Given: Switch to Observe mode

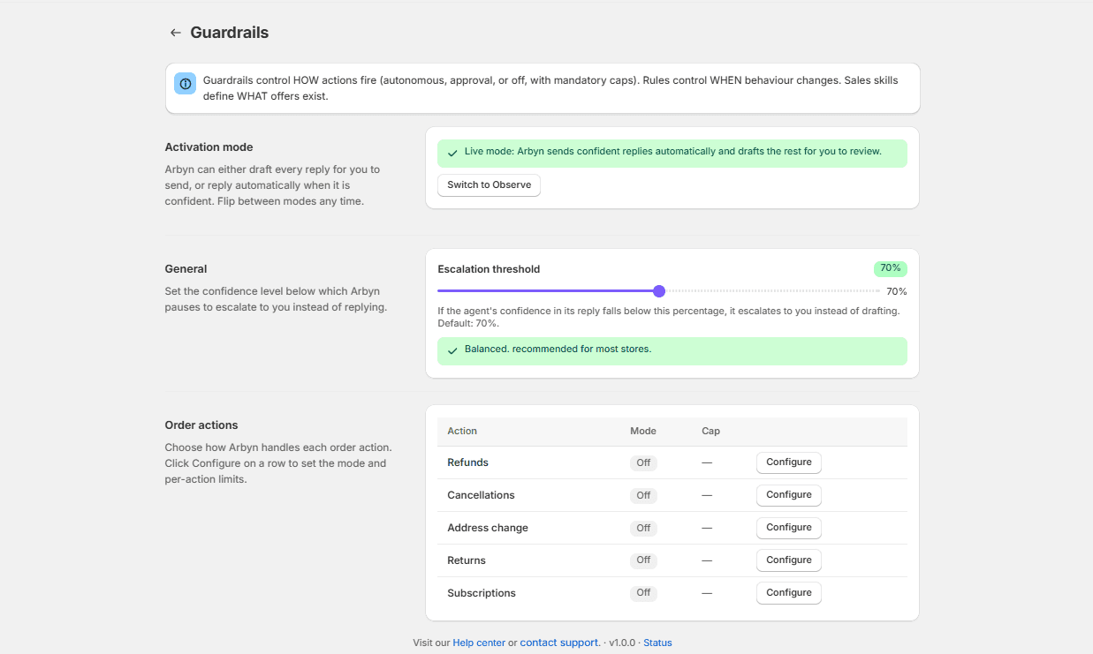Looking at the screenshot, I should (489, 185).
